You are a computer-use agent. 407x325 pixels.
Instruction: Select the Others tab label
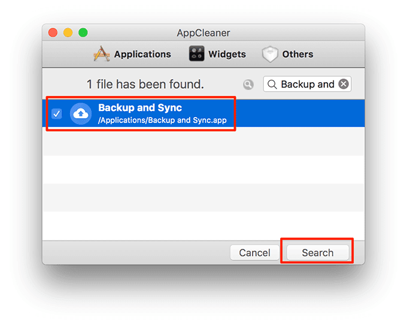pyautogui.click(x=297, y=54)
